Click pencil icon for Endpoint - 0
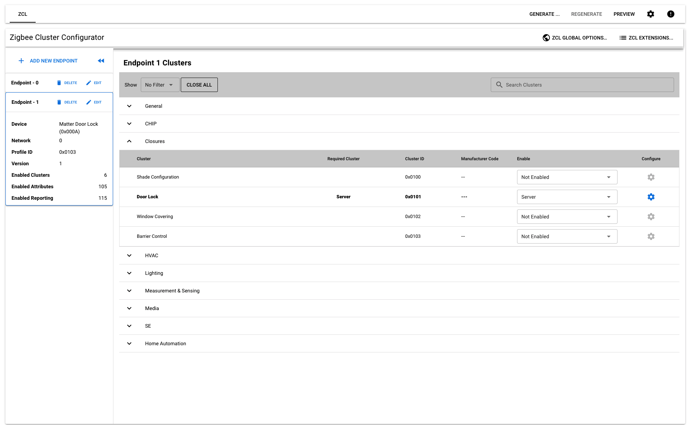 coord(89,83)
